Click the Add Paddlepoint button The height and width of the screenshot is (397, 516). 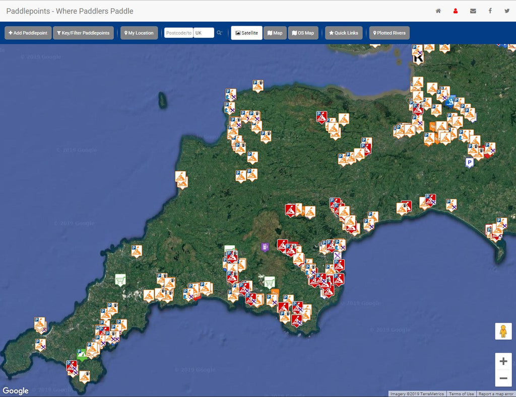(x=28, y=33)
